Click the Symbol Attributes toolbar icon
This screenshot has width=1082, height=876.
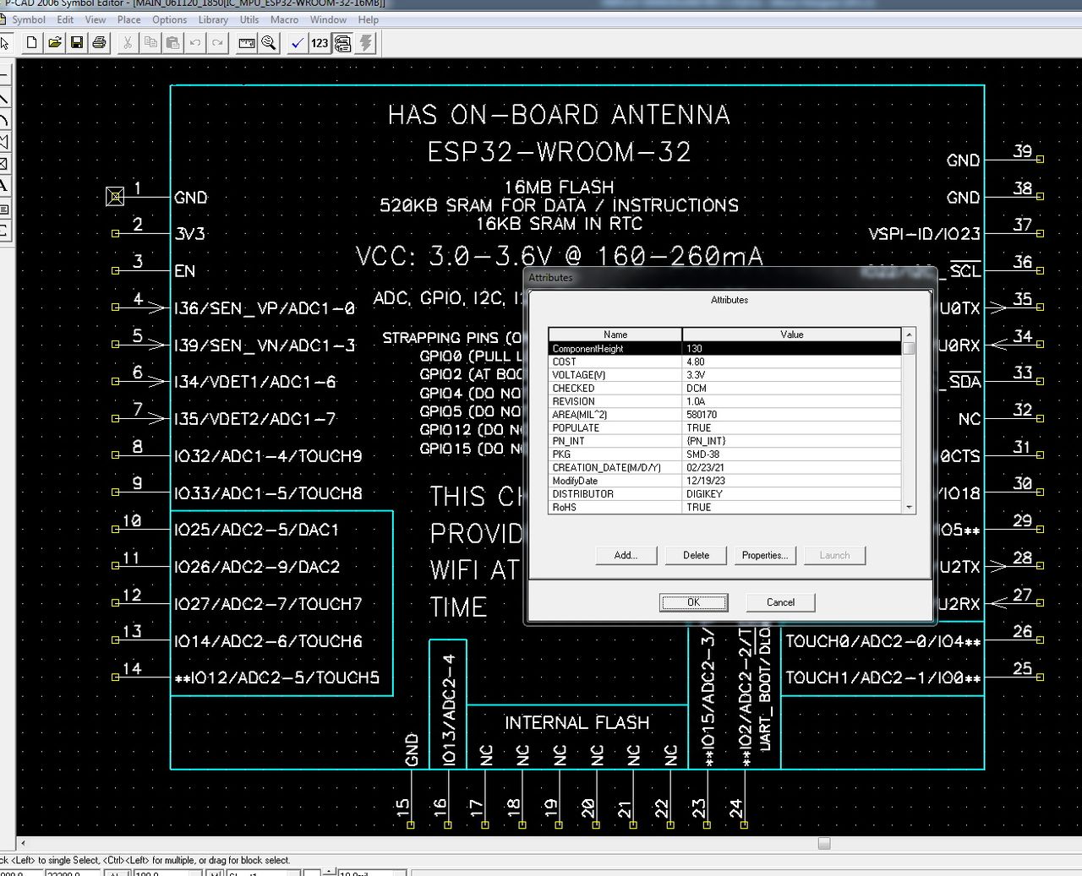[342, 42]
